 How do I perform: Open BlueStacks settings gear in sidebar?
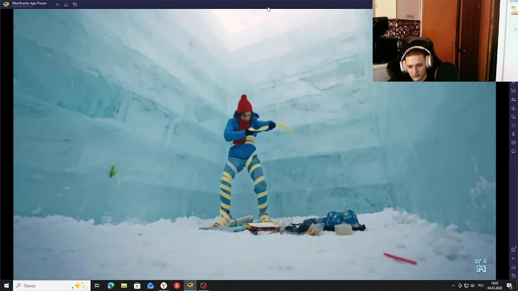pos(514,250)
